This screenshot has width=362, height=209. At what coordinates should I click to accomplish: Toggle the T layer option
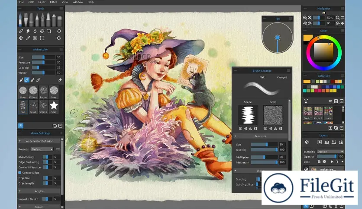coord(337,162)
